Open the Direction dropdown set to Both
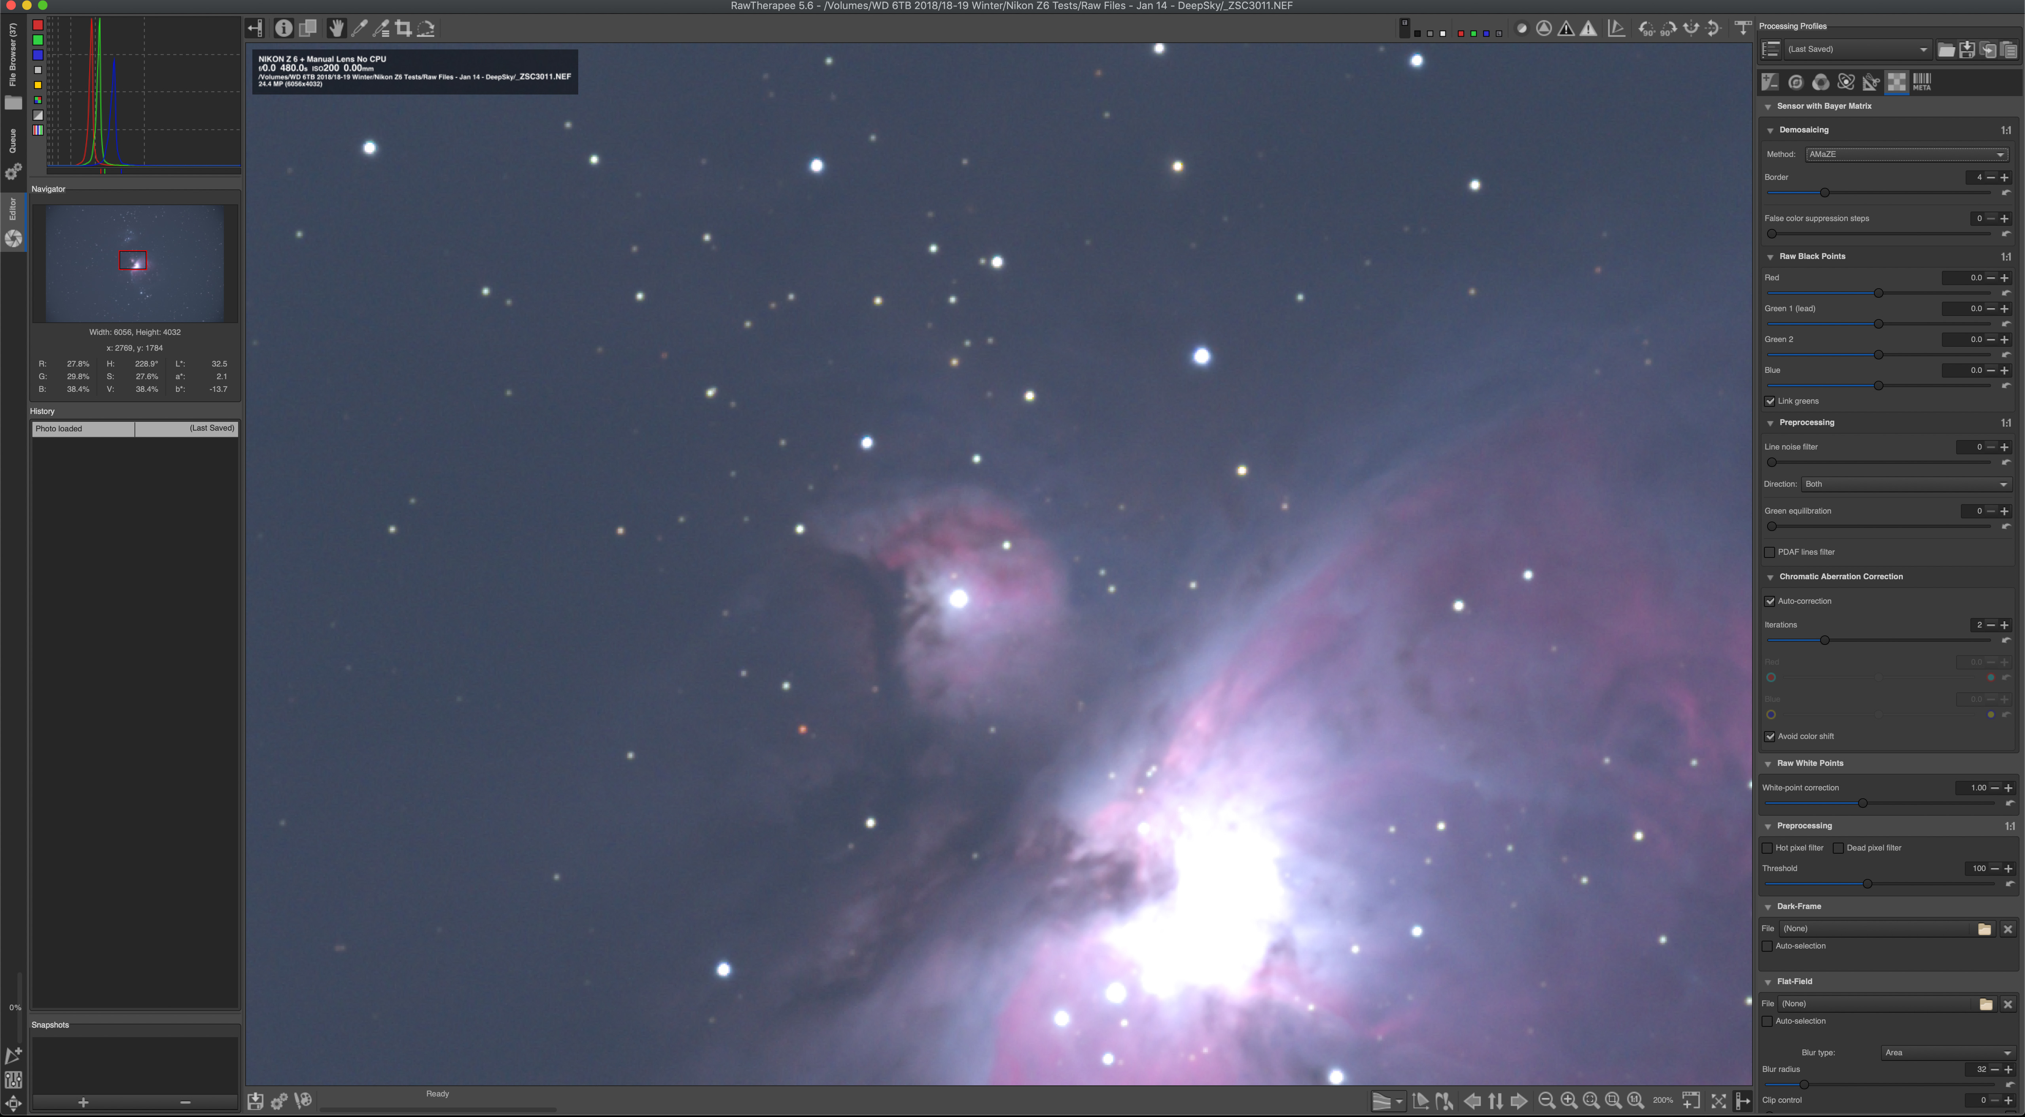The image size is (2025, 1117). pos(1906,484)
